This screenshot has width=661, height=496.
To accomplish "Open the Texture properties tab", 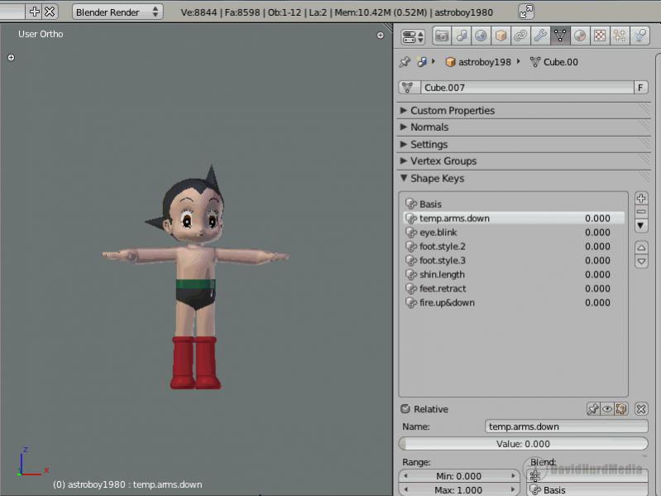I will point(600,36).
